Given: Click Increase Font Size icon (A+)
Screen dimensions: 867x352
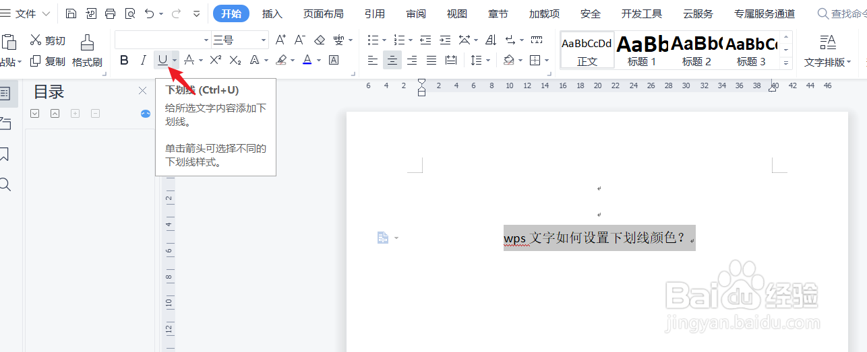Looking at the screenshot, I should pos(281,40).
